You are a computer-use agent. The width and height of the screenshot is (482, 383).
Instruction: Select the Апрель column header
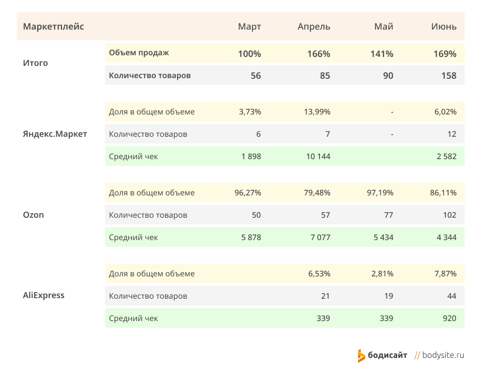(x=314, y=27)
